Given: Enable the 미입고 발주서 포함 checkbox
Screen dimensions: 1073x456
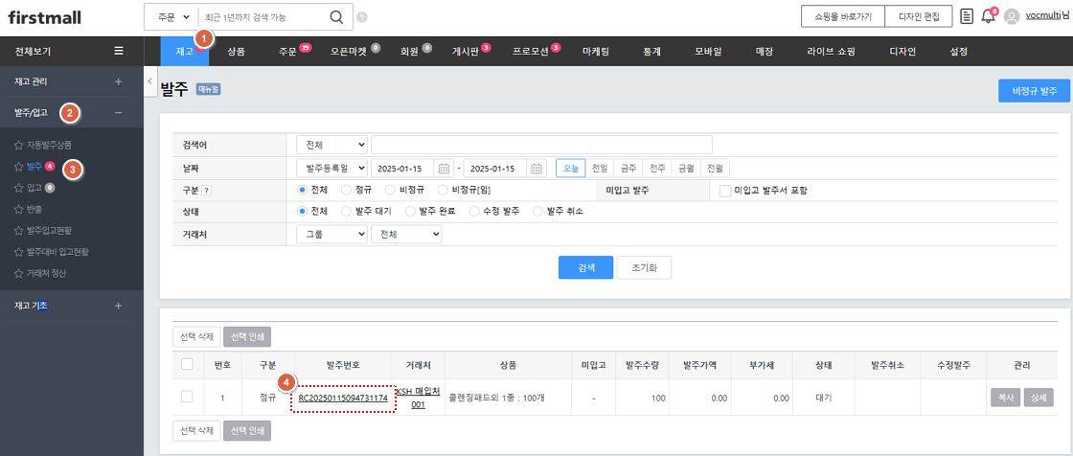Looking at the screenshot, I should [725, 191].
